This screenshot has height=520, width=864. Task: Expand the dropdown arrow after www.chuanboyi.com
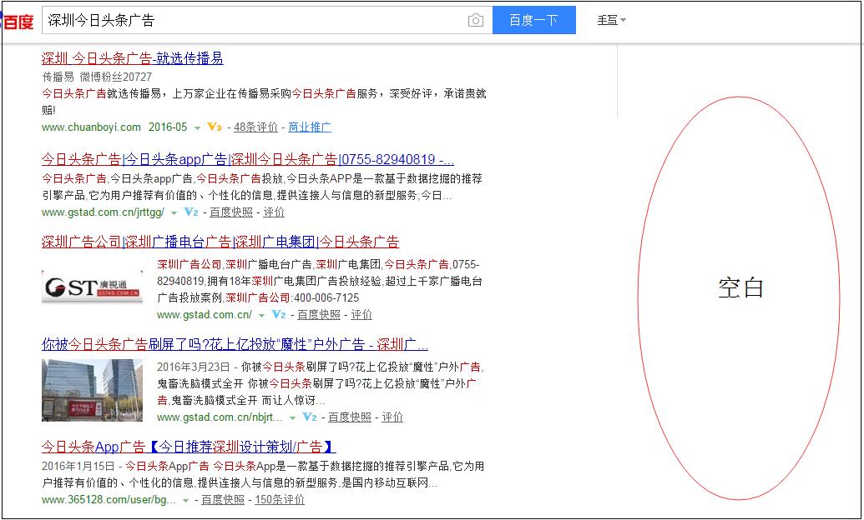pos(196,127)
